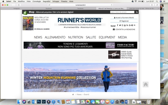Reload the page with refresh icon
This screenshot has width=168, height=105.
point(112,5)
